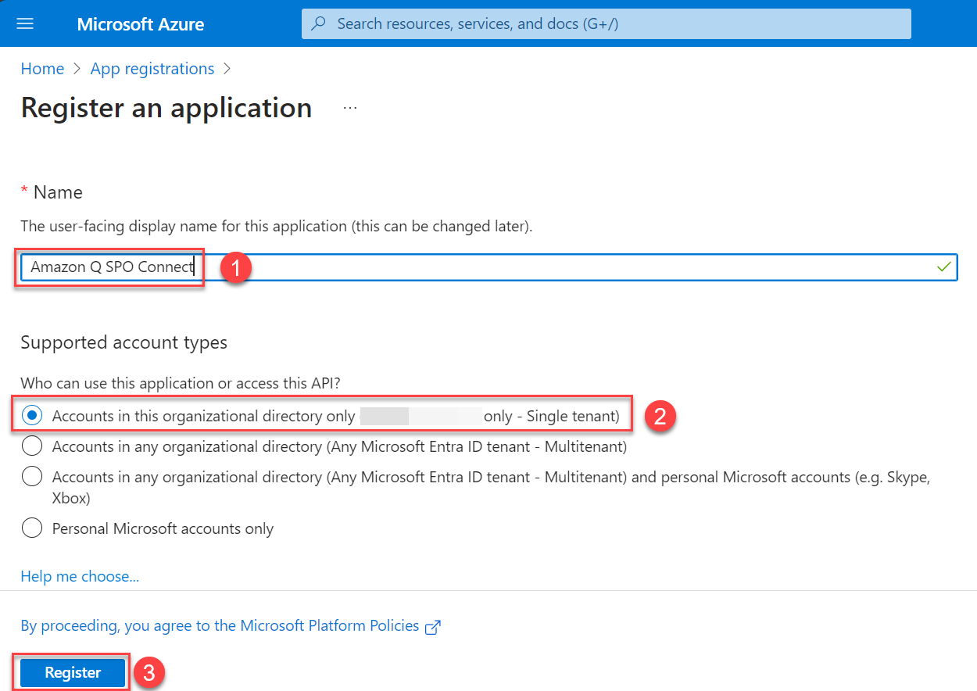Click the Microsoft Platform Policies link

point(328,625)
